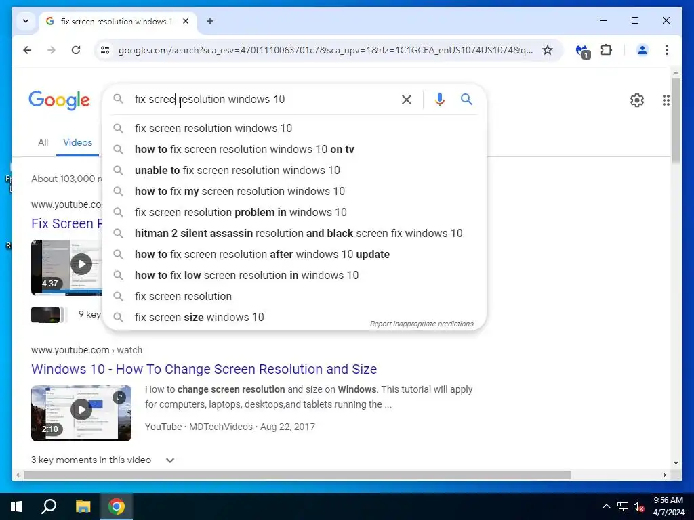Open the network tray icon

pyautogui.click(x=623, y=506)
